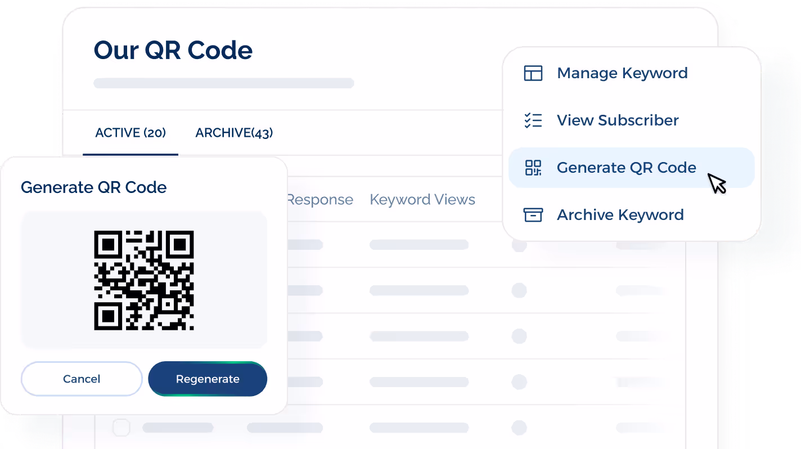Choose Archive Keyword from the menu
Screen dimensions: 801x449
tap(620, 214)
